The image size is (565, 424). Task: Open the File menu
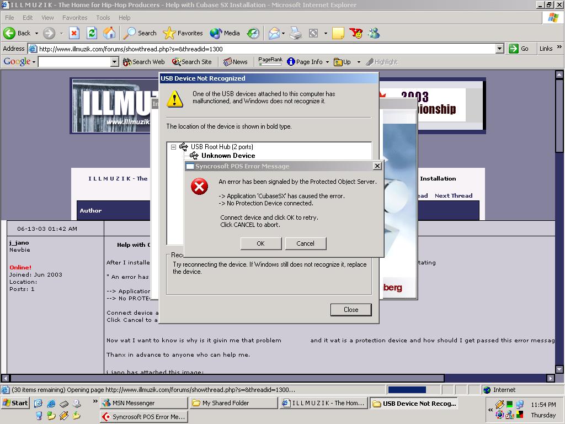(9, 18)
